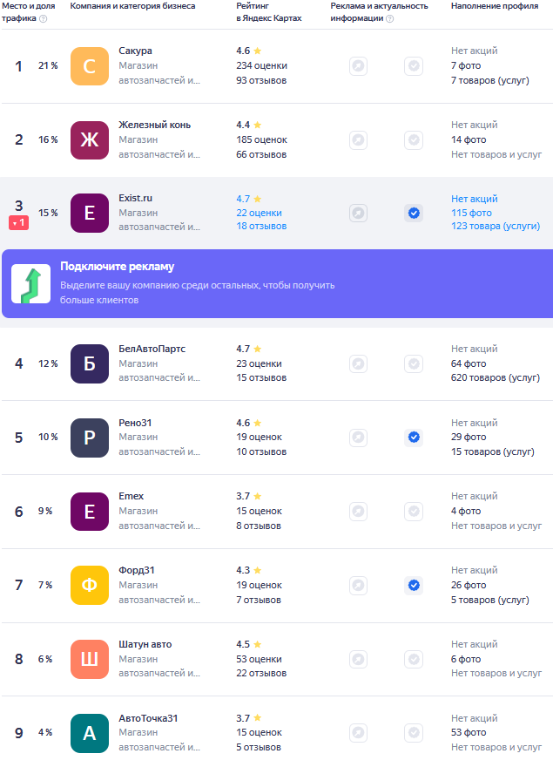
Task: Open "18 отзывов" link for Exist.ru
Action: pyautogui.click(x=261, y=227)
